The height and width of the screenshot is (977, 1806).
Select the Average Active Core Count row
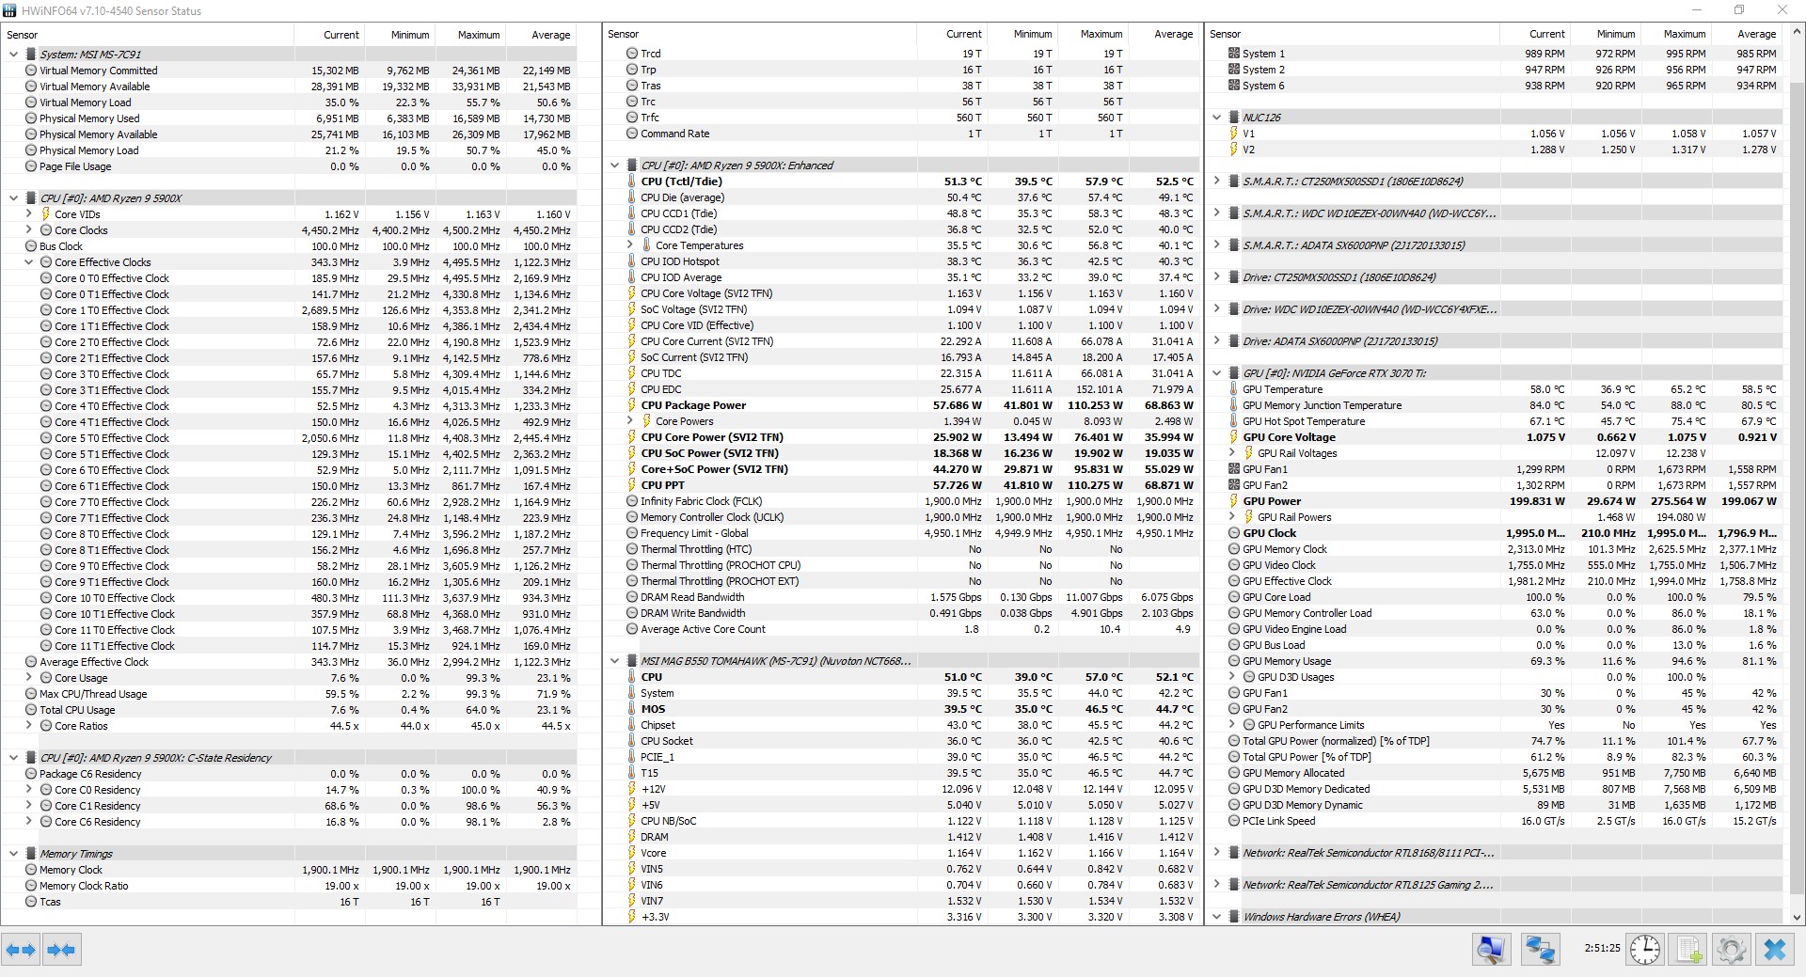[x=902, y=629]
